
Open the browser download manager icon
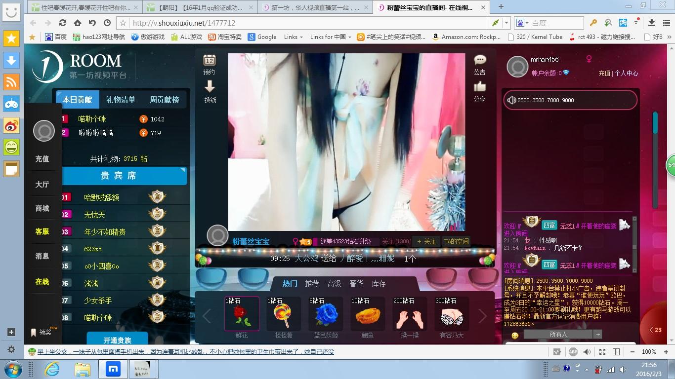click(x=651, y=23)
